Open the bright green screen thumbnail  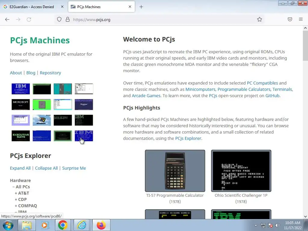click(42, 104)
